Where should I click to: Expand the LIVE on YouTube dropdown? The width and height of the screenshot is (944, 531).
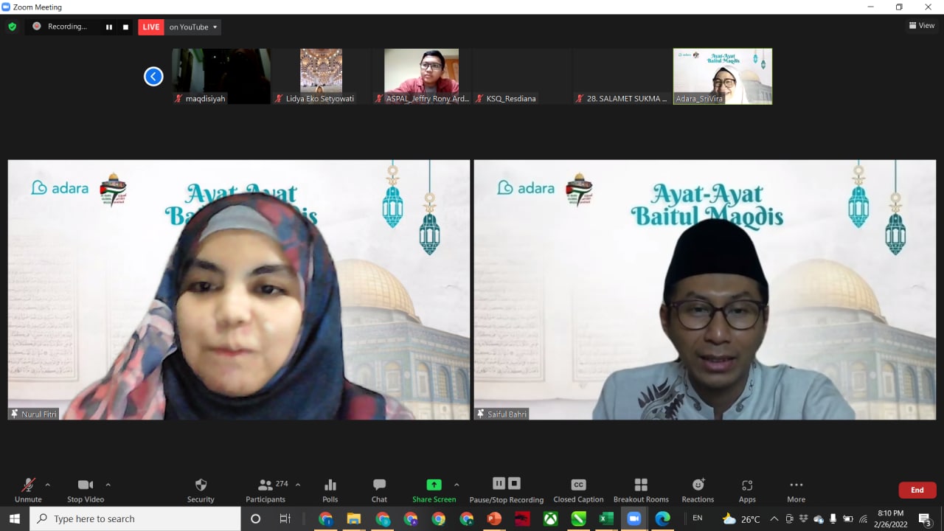(215, 27)
